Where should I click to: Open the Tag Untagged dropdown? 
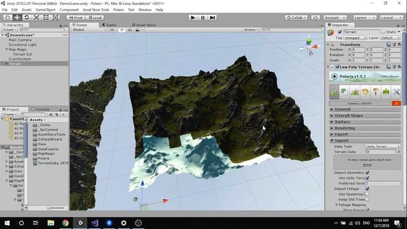(355, 38)
